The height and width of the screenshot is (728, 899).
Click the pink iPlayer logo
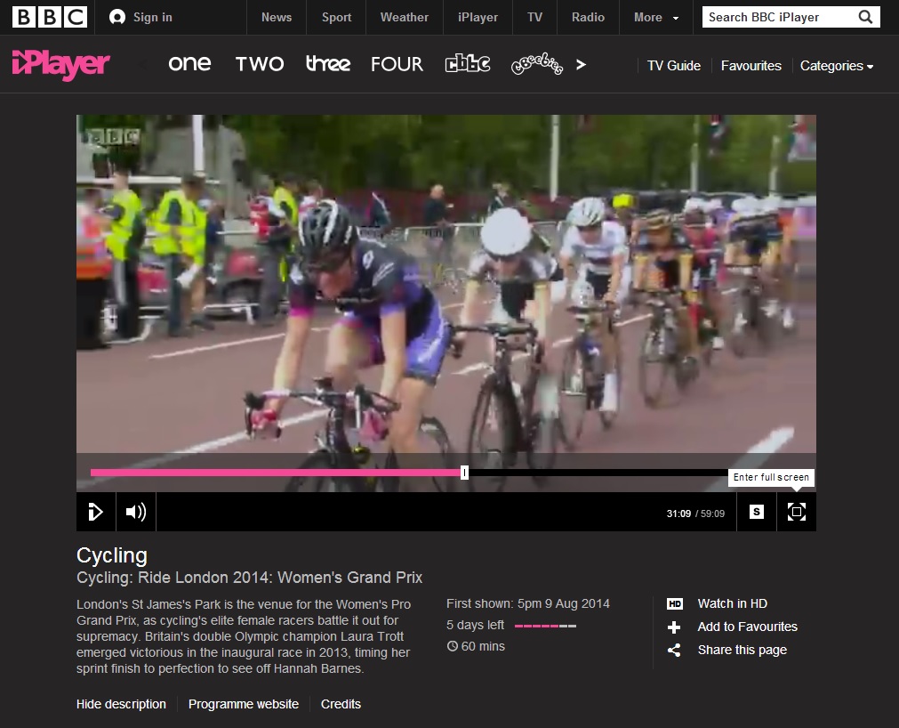point(61,64)
